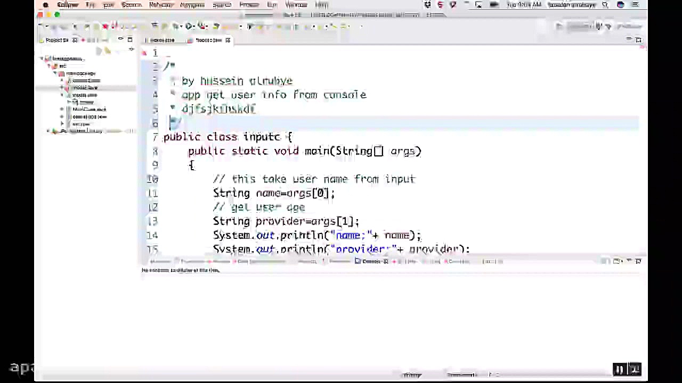Click the line "String provider=args[1];"

point(286,221)
